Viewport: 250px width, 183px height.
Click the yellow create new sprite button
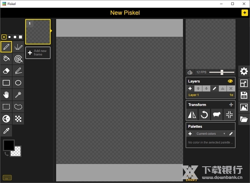[244, 13]
